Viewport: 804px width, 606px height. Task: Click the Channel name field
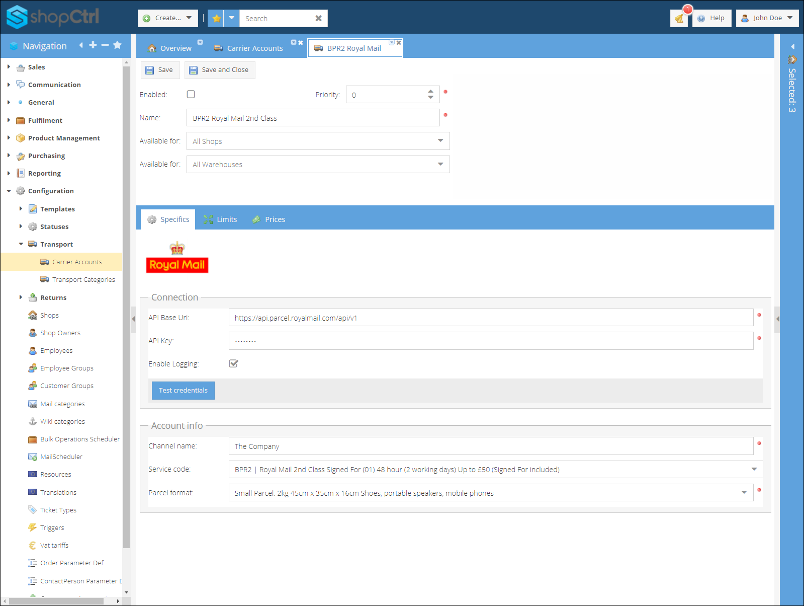pos(491,446)
